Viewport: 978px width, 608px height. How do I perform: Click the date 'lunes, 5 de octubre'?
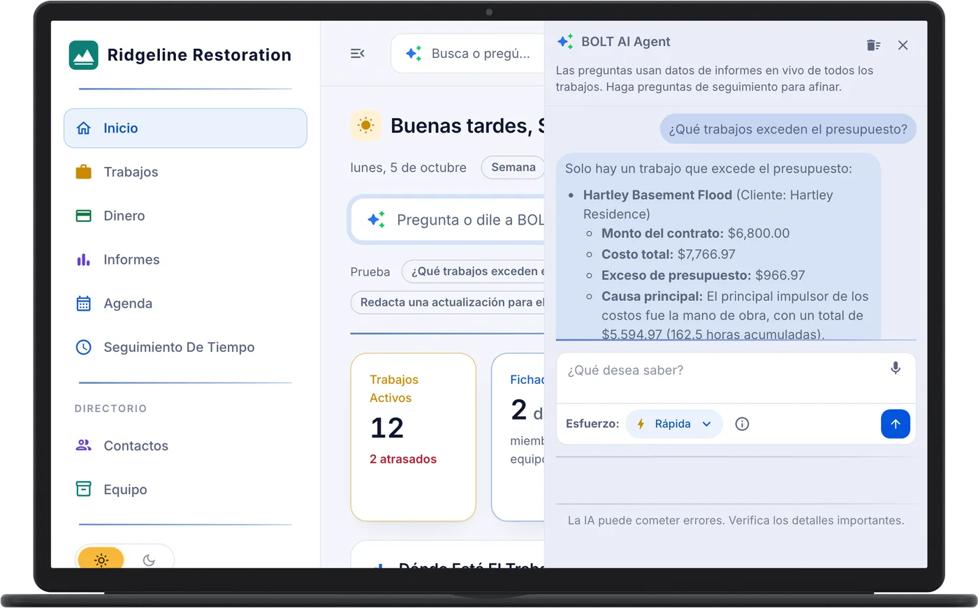coord(408,168)
